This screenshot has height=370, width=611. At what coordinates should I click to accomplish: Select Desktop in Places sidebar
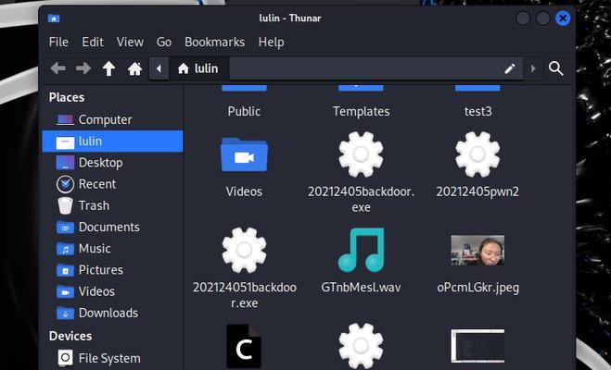[x=112, y=163]
